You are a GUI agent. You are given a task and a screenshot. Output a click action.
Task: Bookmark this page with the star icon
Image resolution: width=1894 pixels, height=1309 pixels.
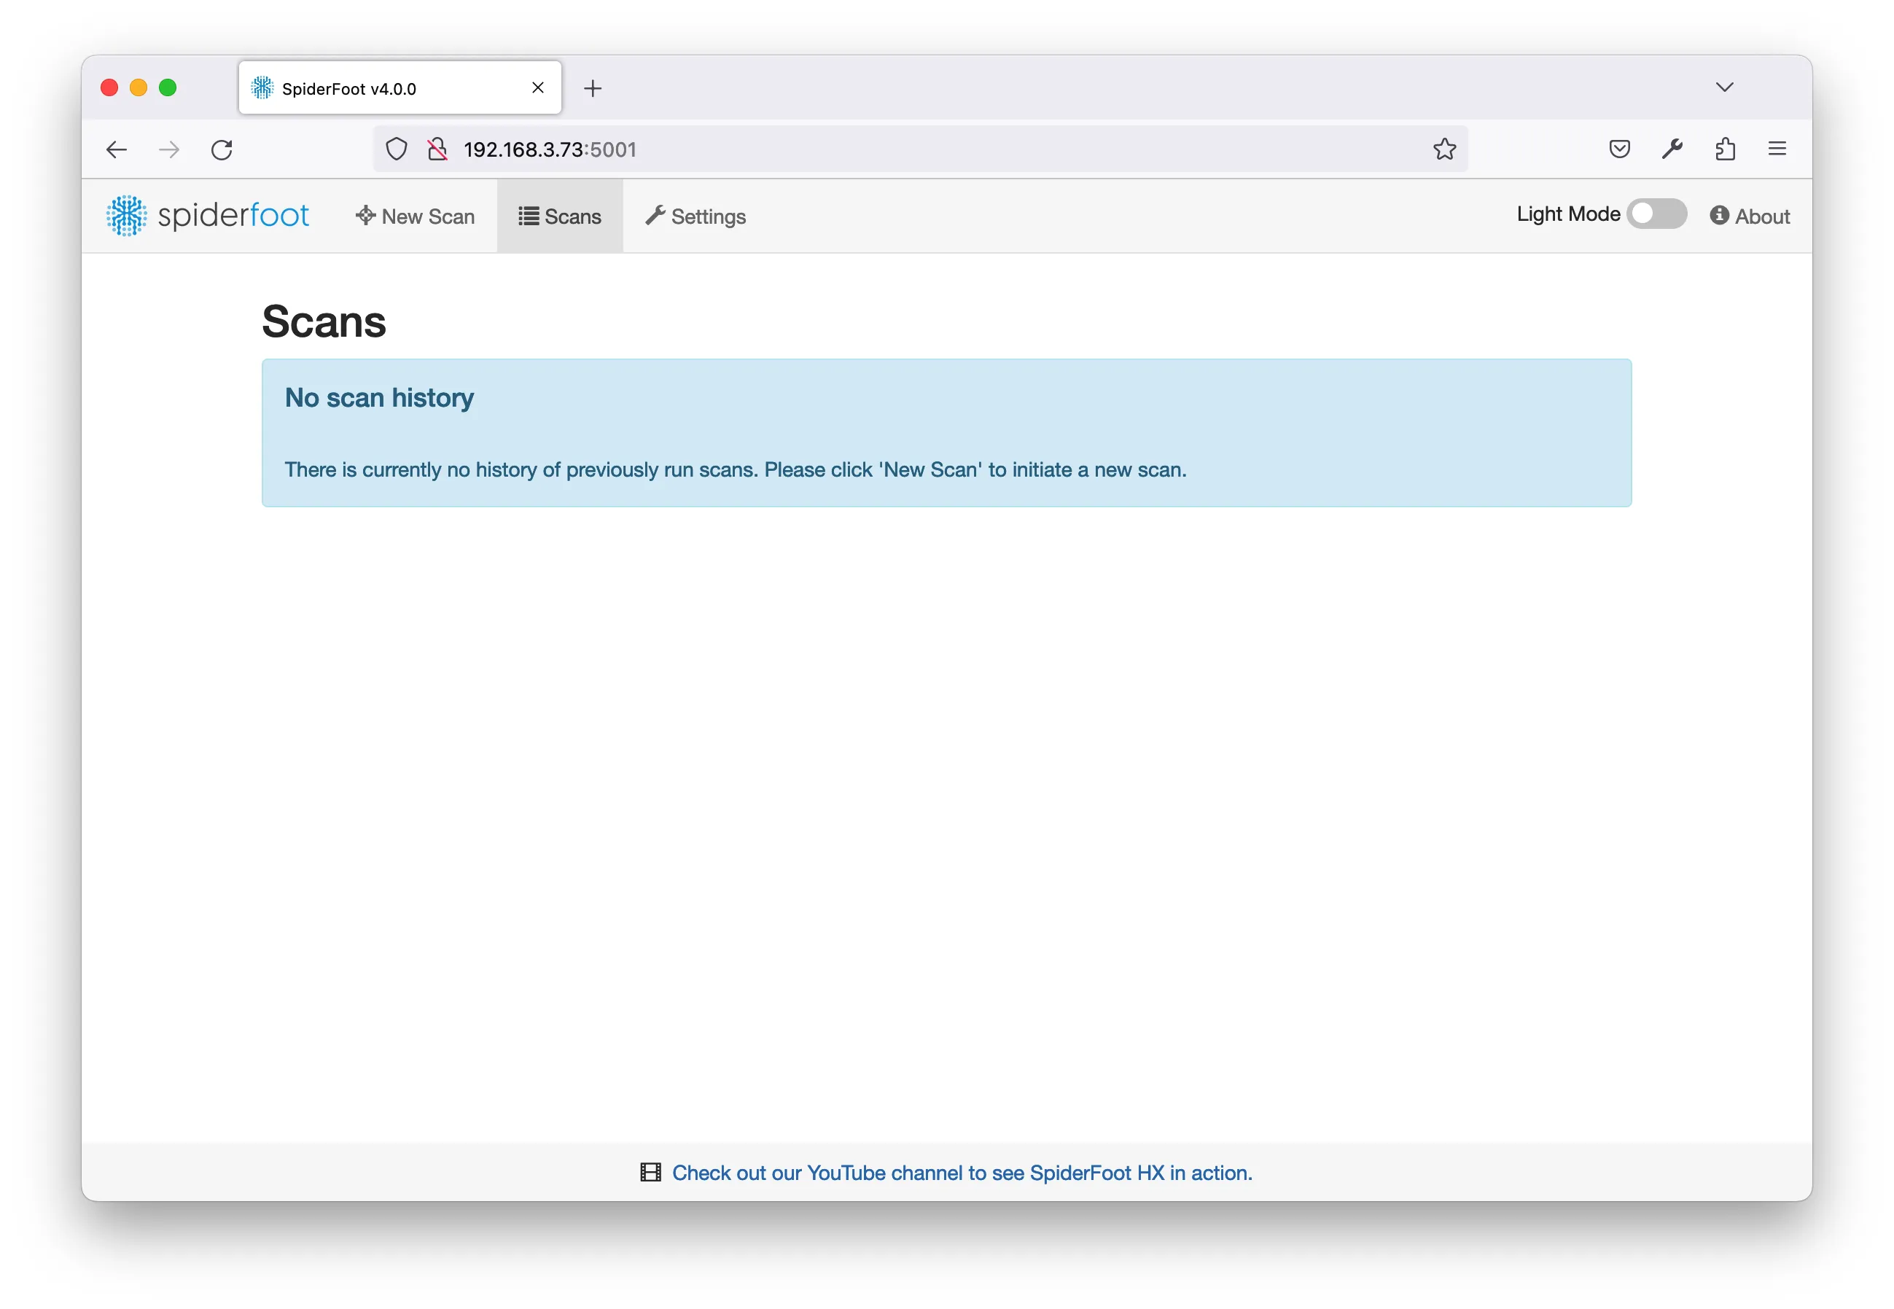tap(1444, 149)
